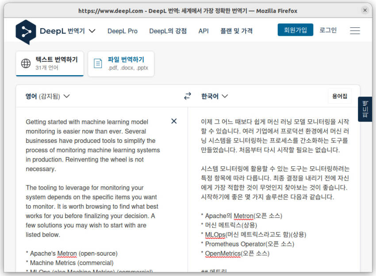
Task: Open the 용어집 glossary button
Action: coord(340,96)
